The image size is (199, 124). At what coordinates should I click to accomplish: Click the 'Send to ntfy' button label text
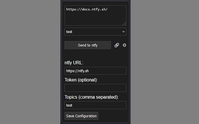point(88,45)
